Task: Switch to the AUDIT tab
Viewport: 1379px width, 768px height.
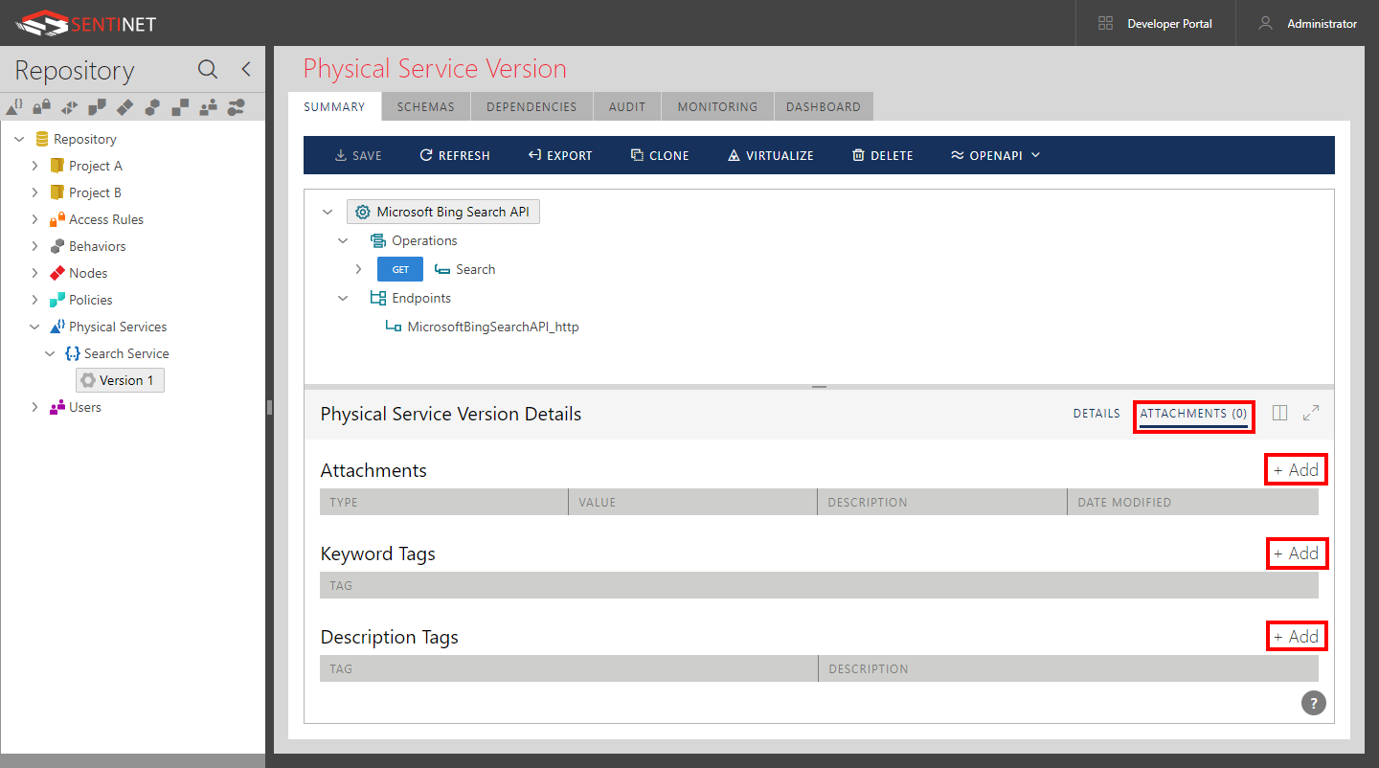Action: [x=627, y=106]
